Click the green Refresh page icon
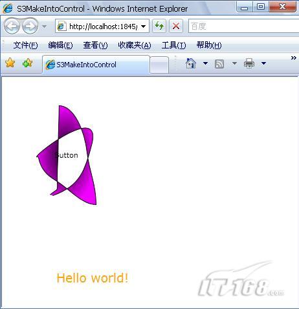This screenshot has height=309, width=299. [x=159, y=26]
